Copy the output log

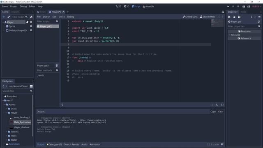tap(213, 111)
